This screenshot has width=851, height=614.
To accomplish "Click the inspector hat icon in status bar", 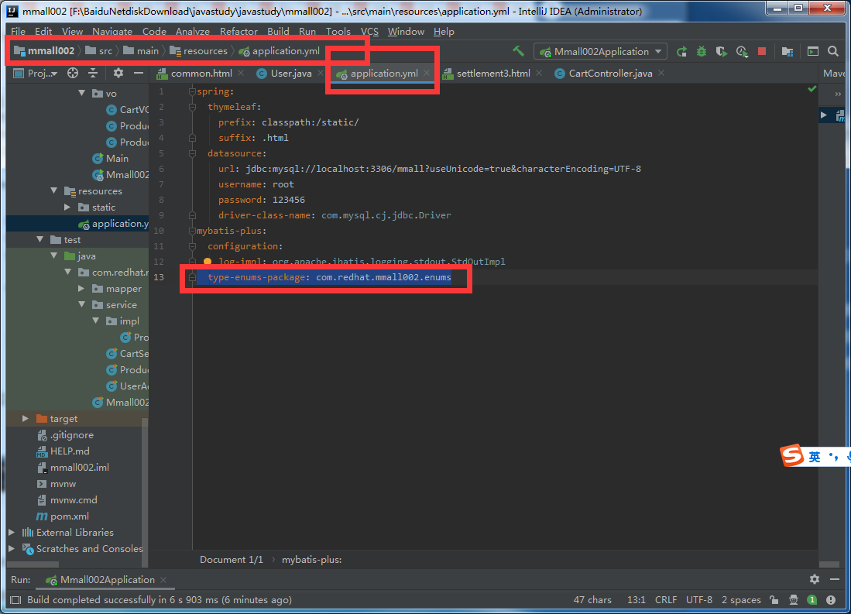I will 794,600.
